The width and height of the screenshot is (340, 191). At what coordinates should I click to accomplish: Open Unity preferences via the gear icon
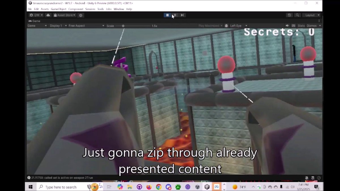(80, 15)
